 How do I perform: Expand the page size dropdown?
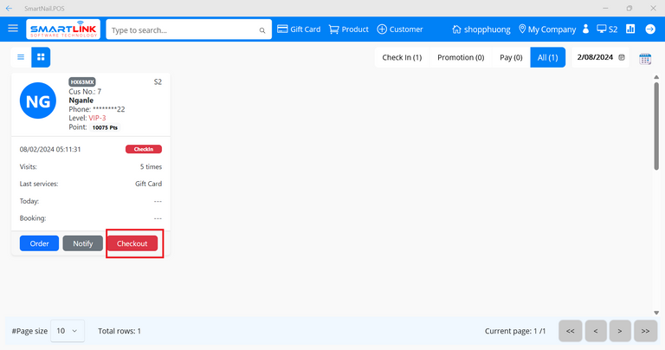click(x=68, y=330)
